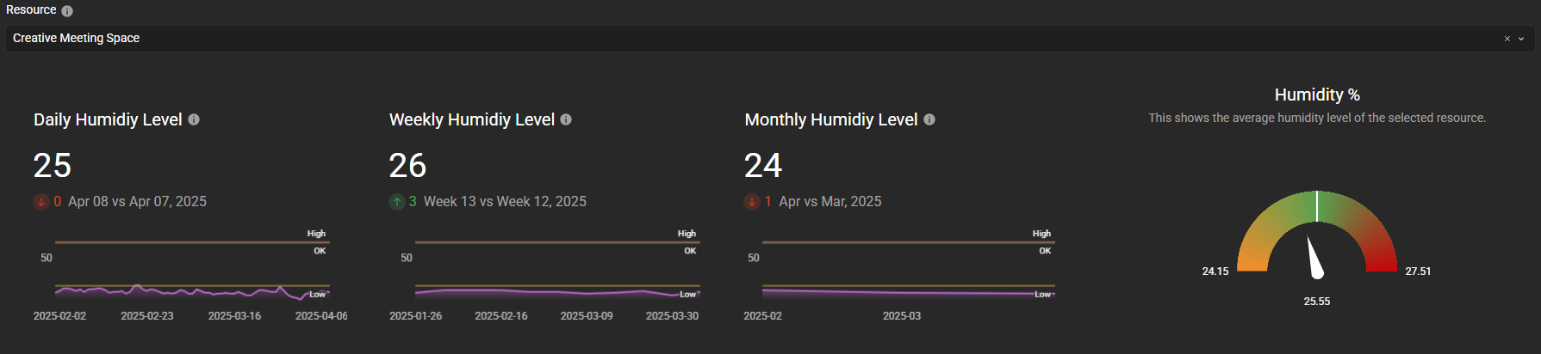Viewport: 1541px width, 354px height.
Task: Click the red down arrow under daily value
Action: click(40, 202)
